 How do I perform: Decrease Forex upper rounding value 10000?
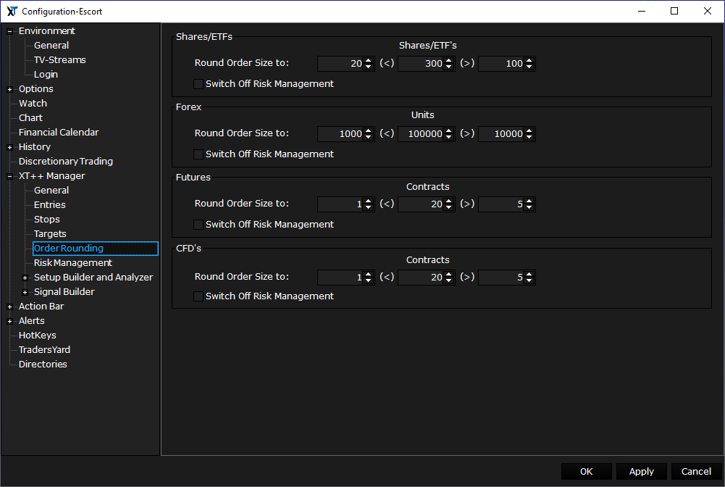pos(529,137)
